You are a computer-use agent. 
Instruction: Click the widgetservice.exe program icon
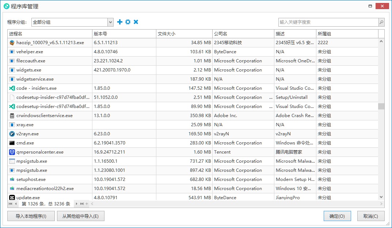tap(12, 79)
